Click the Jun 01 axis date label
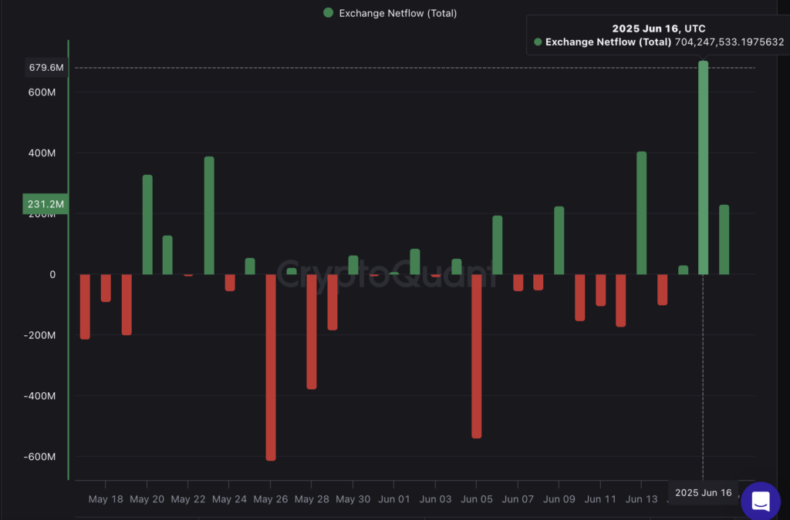The width and height of the screenshot is (790, 520). tap(394, 499)
